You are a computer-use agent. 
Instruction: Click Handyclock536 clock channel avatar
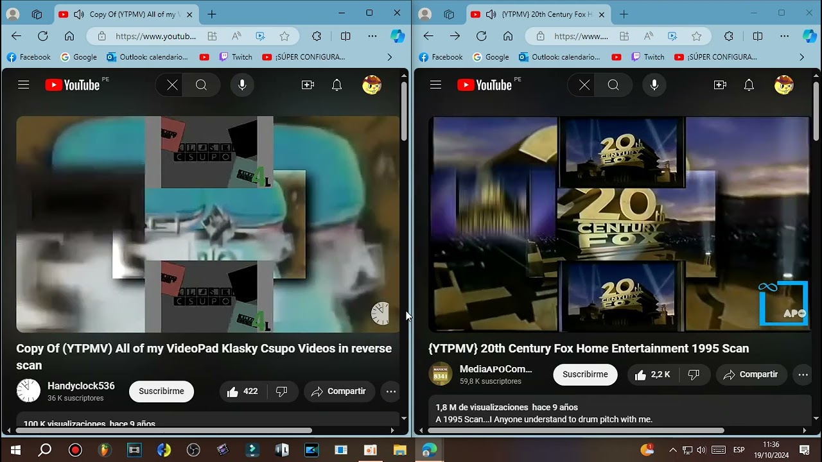(28, 391)
